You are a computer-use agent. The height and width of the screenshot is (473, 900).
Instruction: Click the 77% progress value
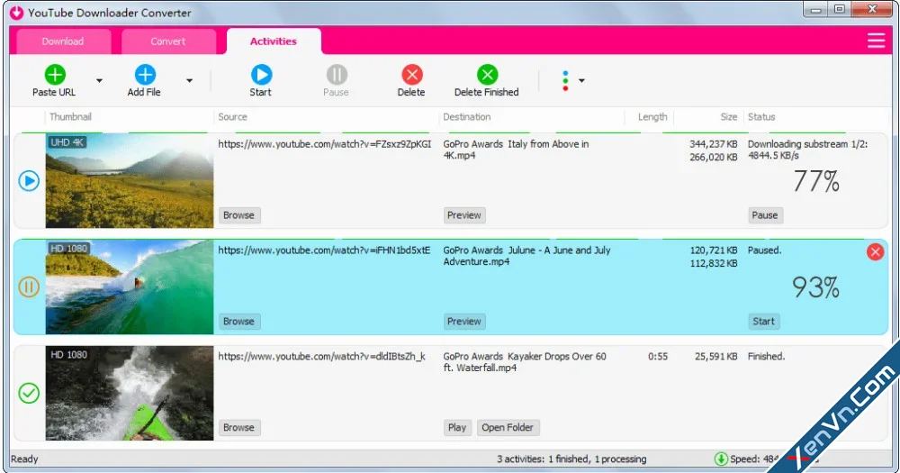816,182
